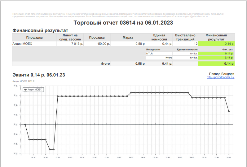
Task: Click the gray disclaimer text at page top
Action: pos(118,15)
